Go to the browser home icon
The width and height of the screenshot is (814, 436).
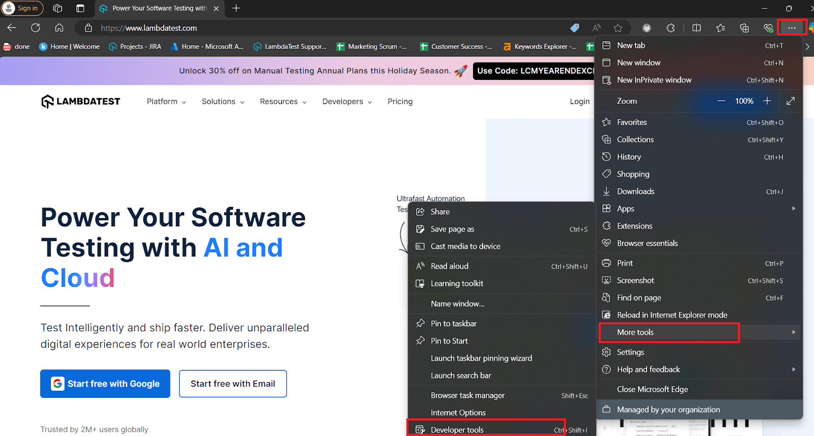pyautogui.click(x=59, y=27)
